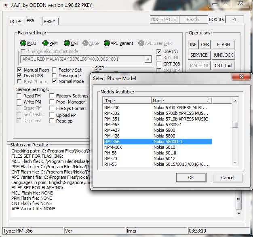The image size is (253, 237).
Task: Toggle the CNT flash indicator
Action: point(67,43)
